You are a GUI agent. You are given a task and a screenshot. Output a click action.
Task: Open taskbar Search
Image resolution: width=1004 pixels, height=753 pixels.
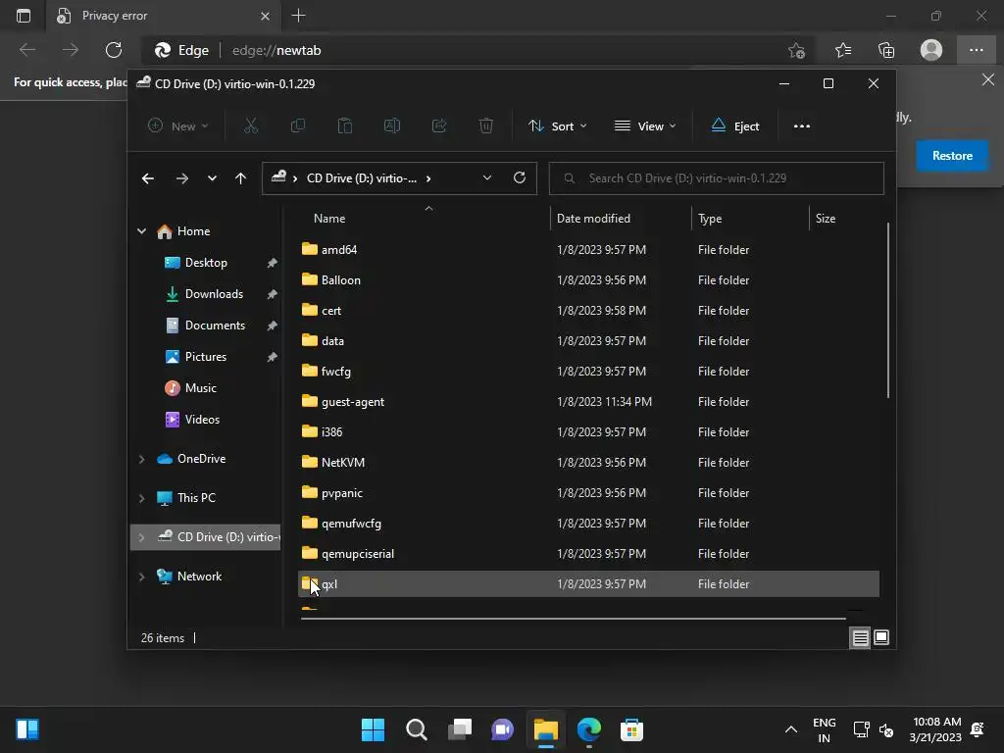(416, 729)
